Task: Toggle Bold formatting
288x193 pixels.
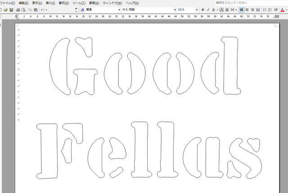Action: [202, 10]
